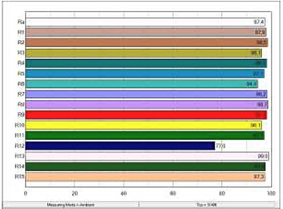Click the 99.0 value label on R13
The image size is (283, 209).
tap(263, 156)
